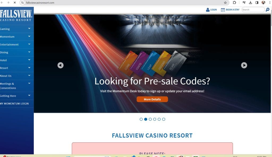Viewport: 272px width, 157px height.
Task: Bookmark the page using the star icon
Action: 225,3
